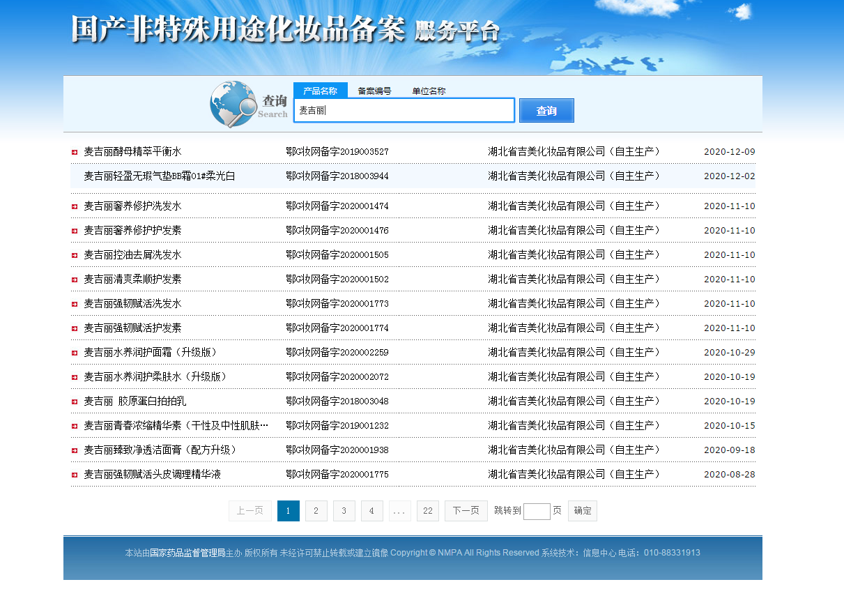Click red arrow bullet beside 麦吉丽清爽柔顺护发素

75,280
